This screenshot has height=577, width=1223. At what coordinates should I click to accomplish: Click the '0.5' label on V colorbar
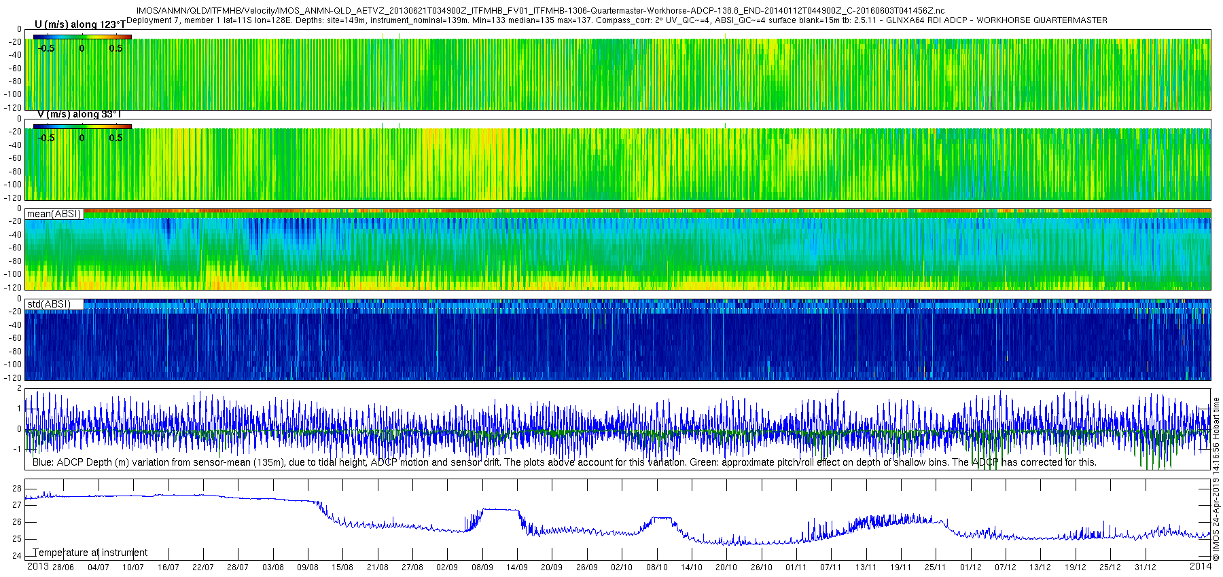pyautogui.click(x=116, y=138)
